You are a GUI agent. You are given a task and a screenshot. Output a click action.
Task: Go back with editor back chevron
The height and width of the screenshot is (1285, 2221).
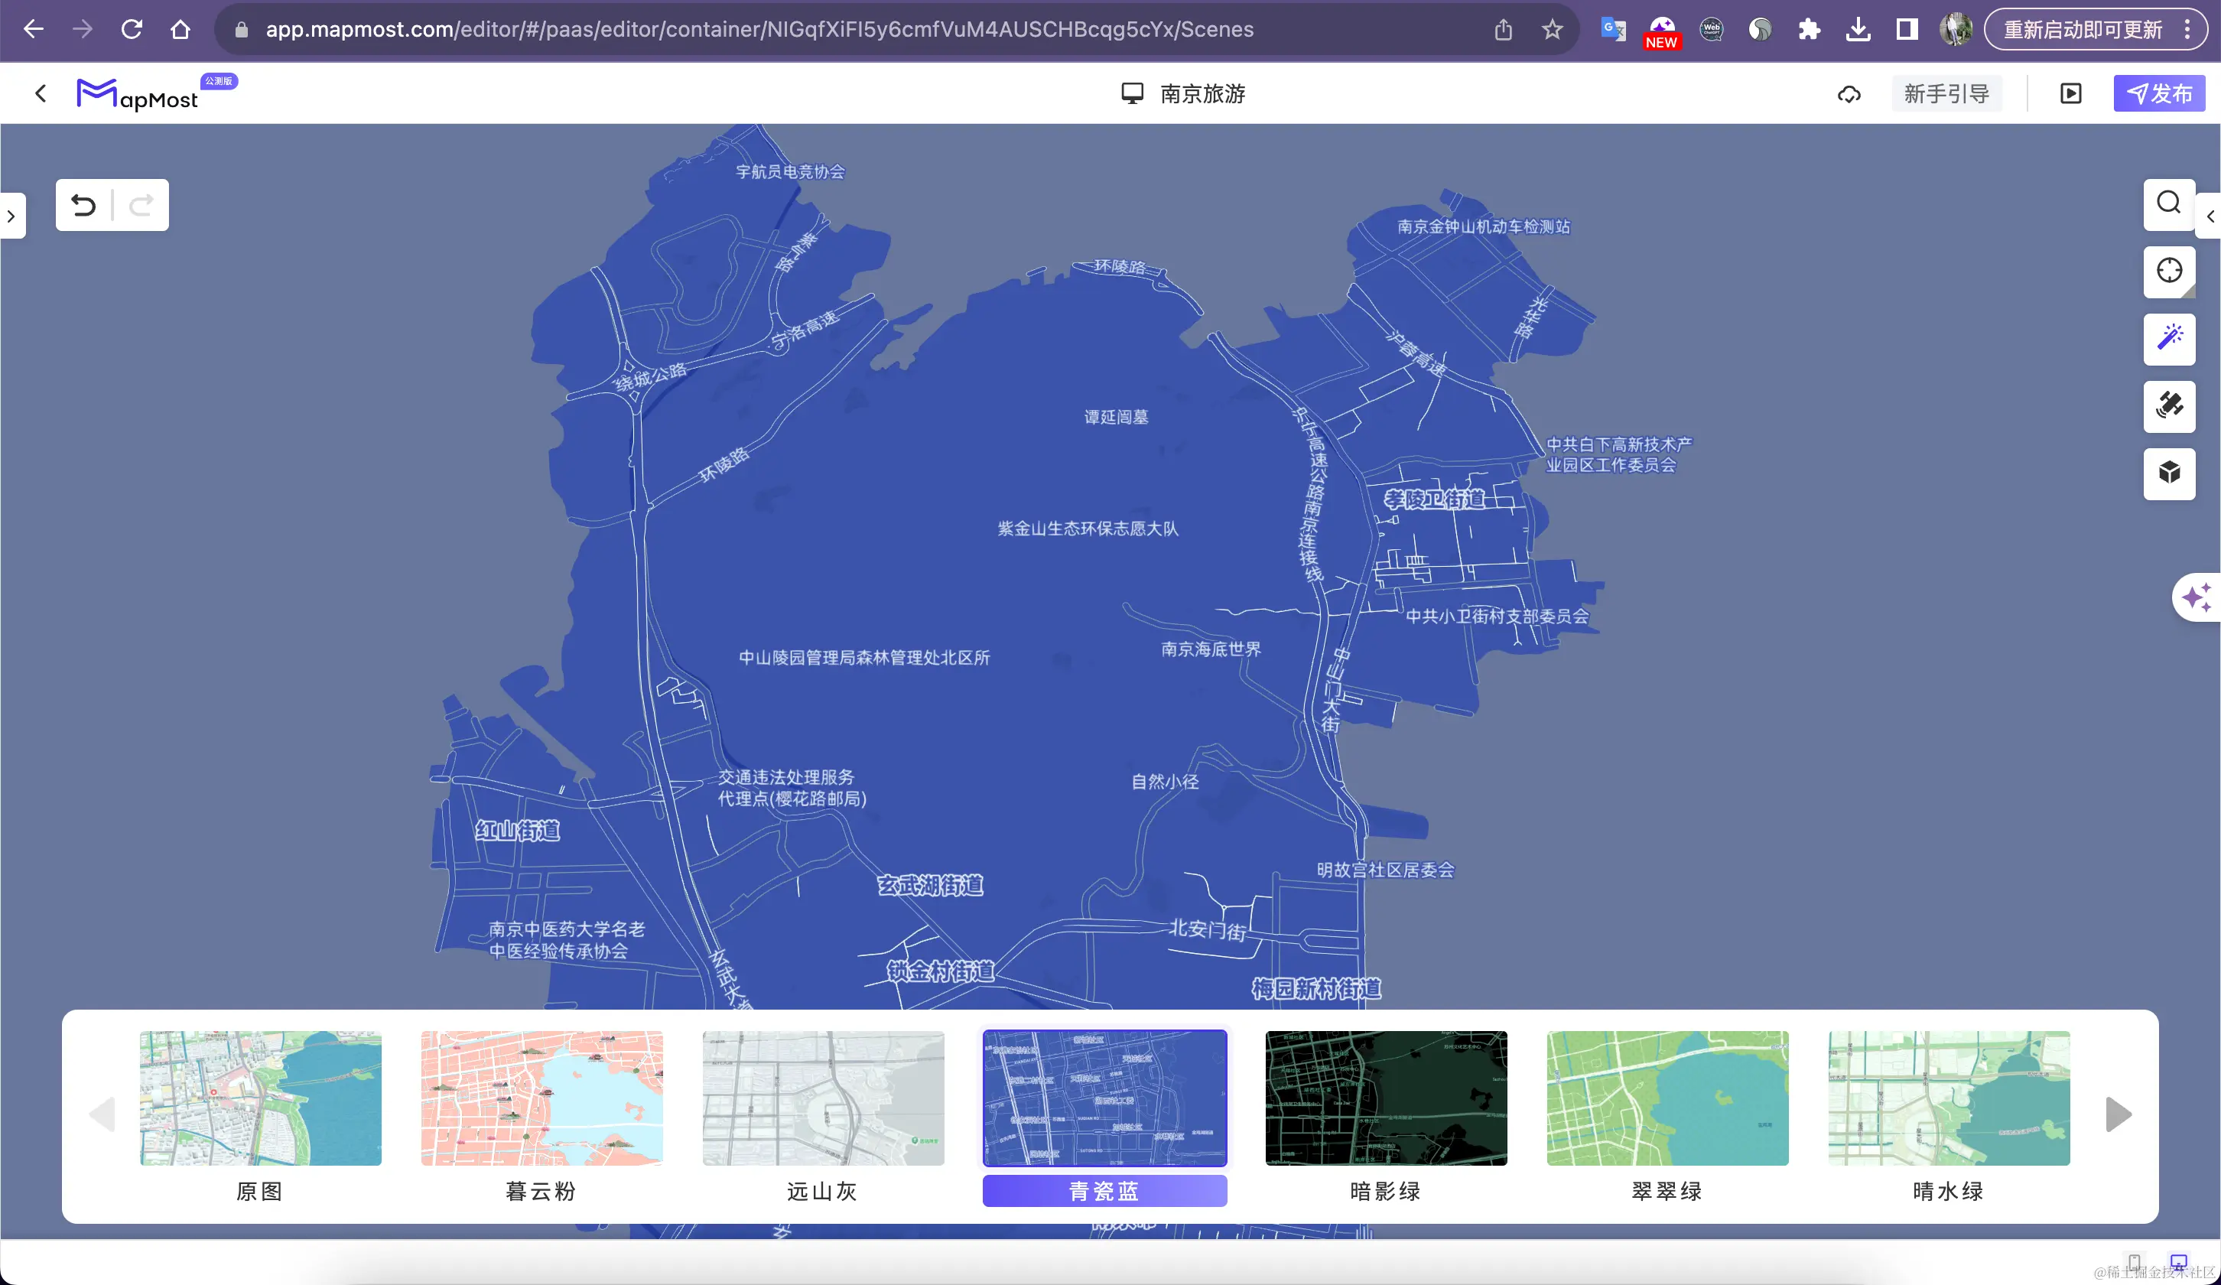click(41, 93)
